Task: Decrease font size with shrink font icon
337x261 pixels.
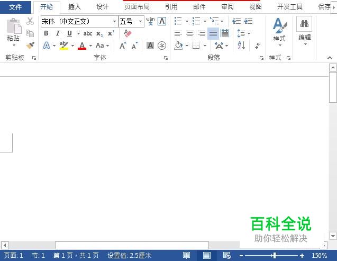Action: (x=134, y=46)
